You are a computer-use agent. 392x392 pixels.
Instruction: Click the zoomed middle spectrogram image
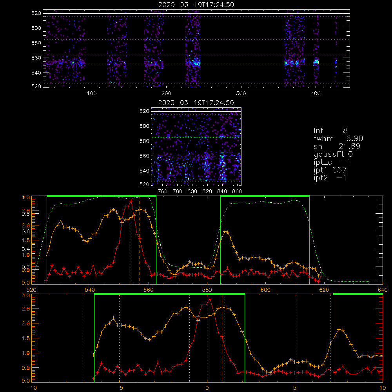click(x=196, y=147)
